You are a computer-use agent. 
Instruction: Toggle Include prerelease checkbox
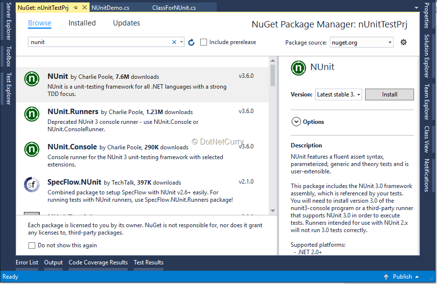pos(204,42)
